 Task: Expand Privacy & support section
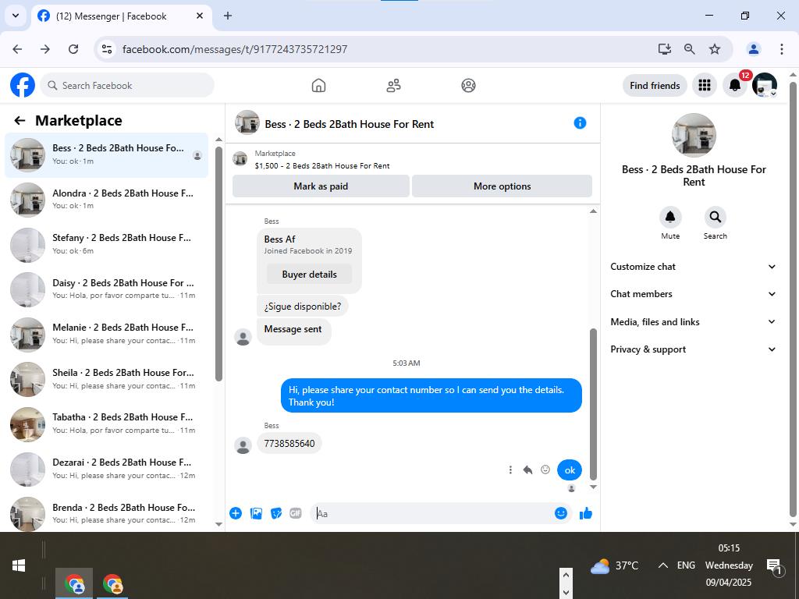click(693, 349)
